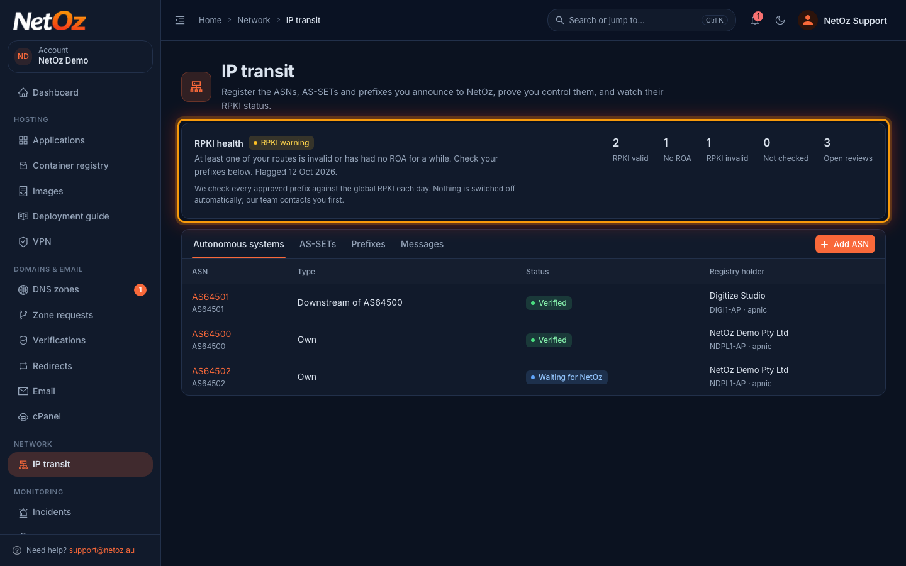
Task: Click the Waiting for NetOz status
Action: [567, 377]
